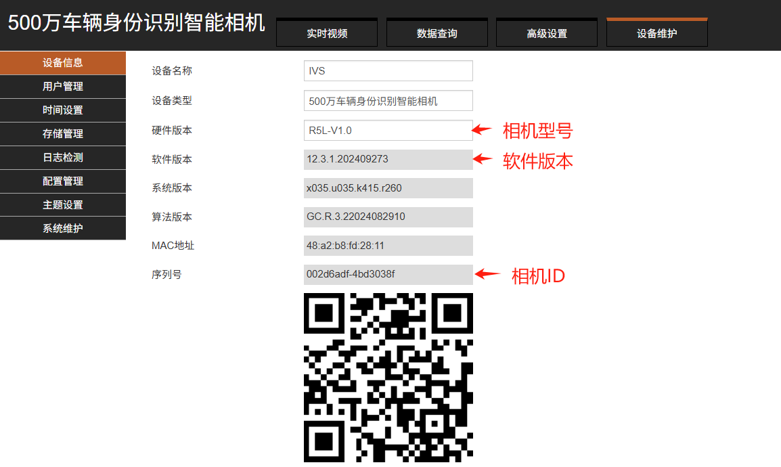Open the 高级设置 tab
Screen dimensions: 781x467
point(547,33)
